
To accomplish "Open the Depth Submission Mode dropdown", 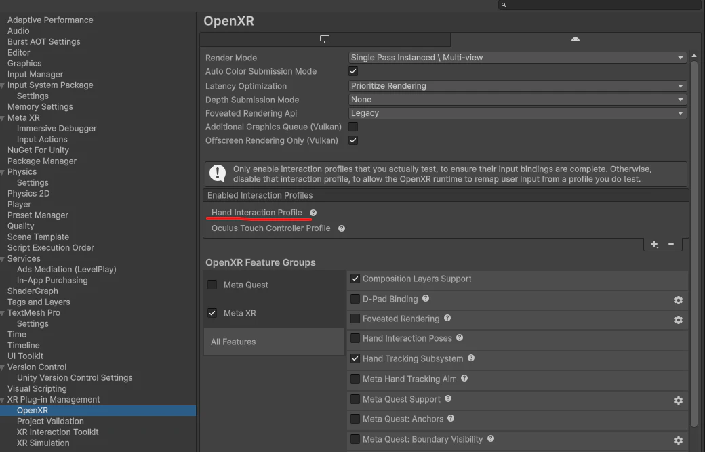I will tap(517, 100).
